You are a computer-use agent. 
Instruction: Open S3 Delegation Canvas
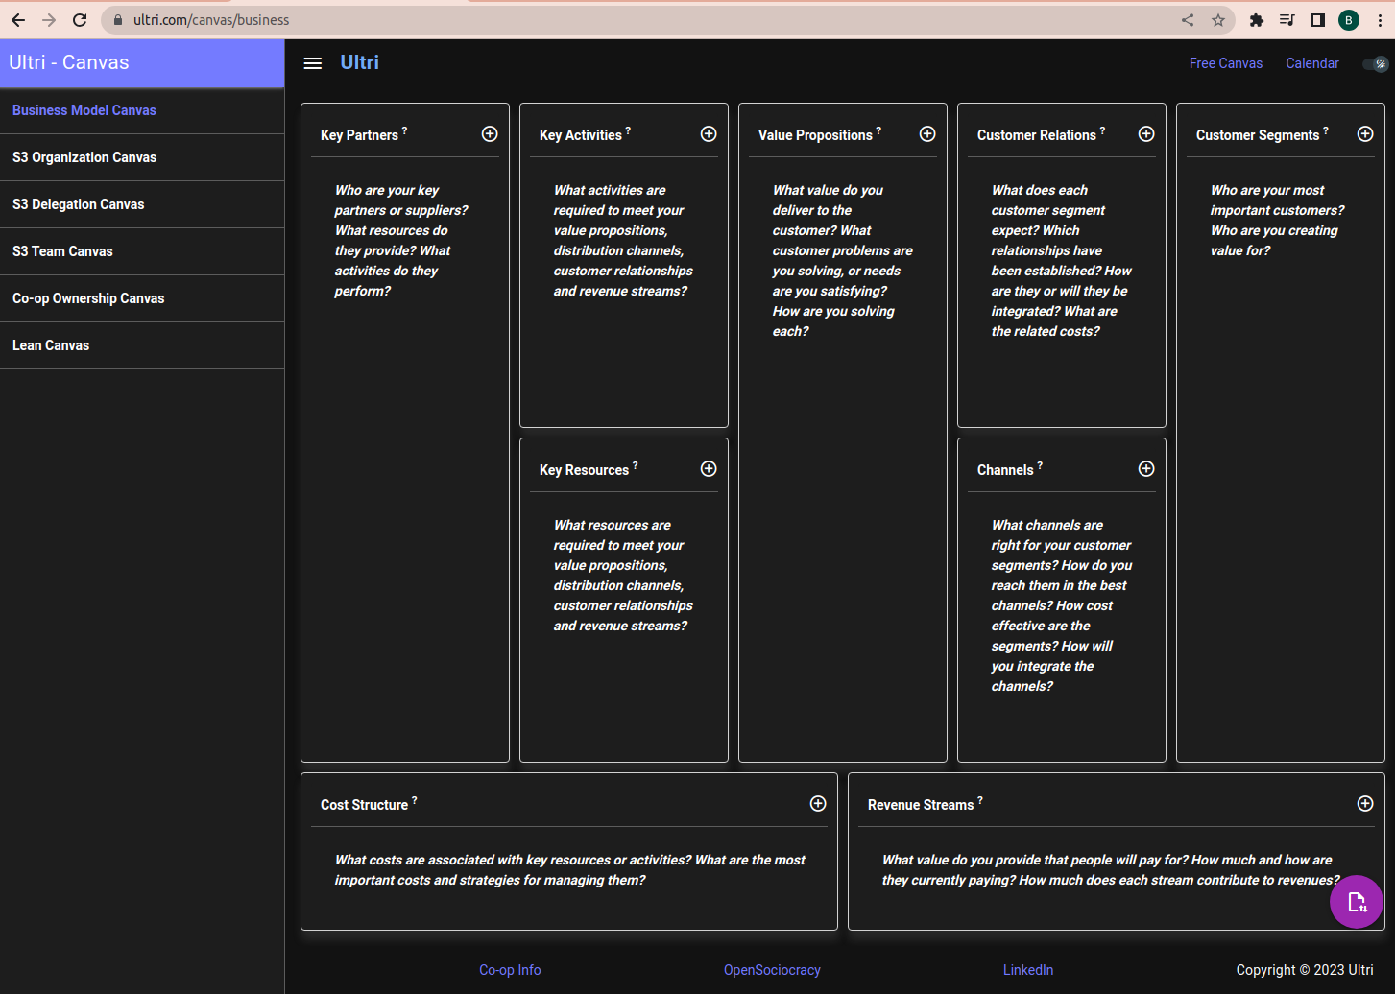click(142, 204)
